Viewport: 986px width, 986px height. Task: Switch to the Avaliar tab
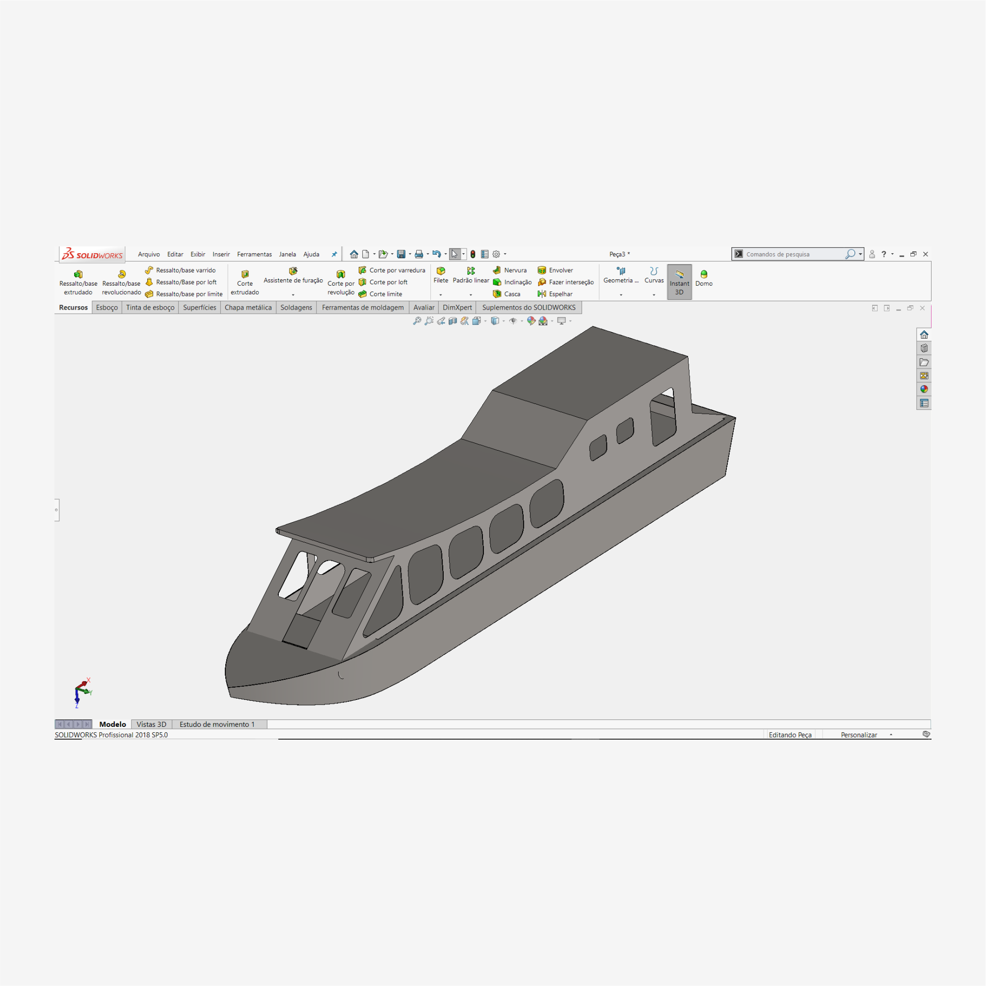click(x=424, y=307)
